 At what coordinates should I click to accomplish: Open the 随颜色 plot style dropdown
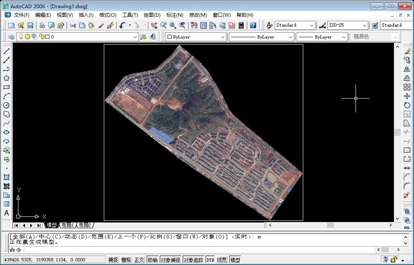tap(395, 37)
